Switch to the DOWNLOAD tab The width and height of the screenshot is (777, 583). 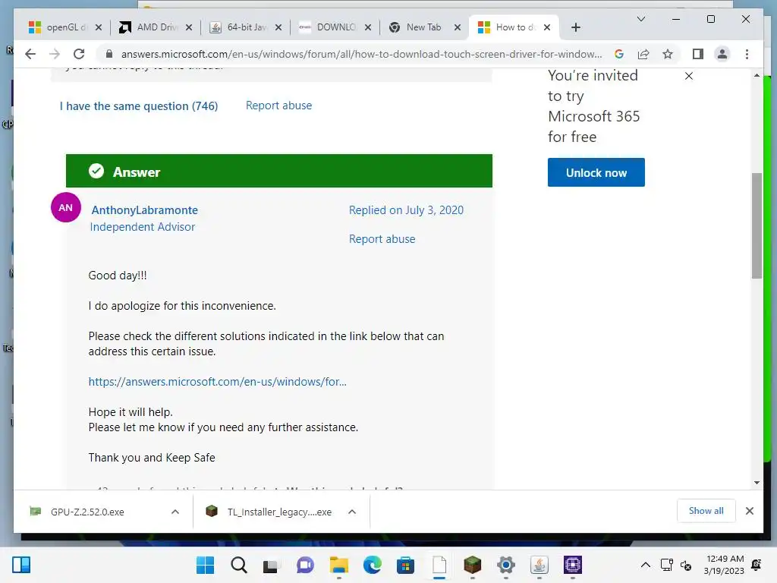[328, 27]
